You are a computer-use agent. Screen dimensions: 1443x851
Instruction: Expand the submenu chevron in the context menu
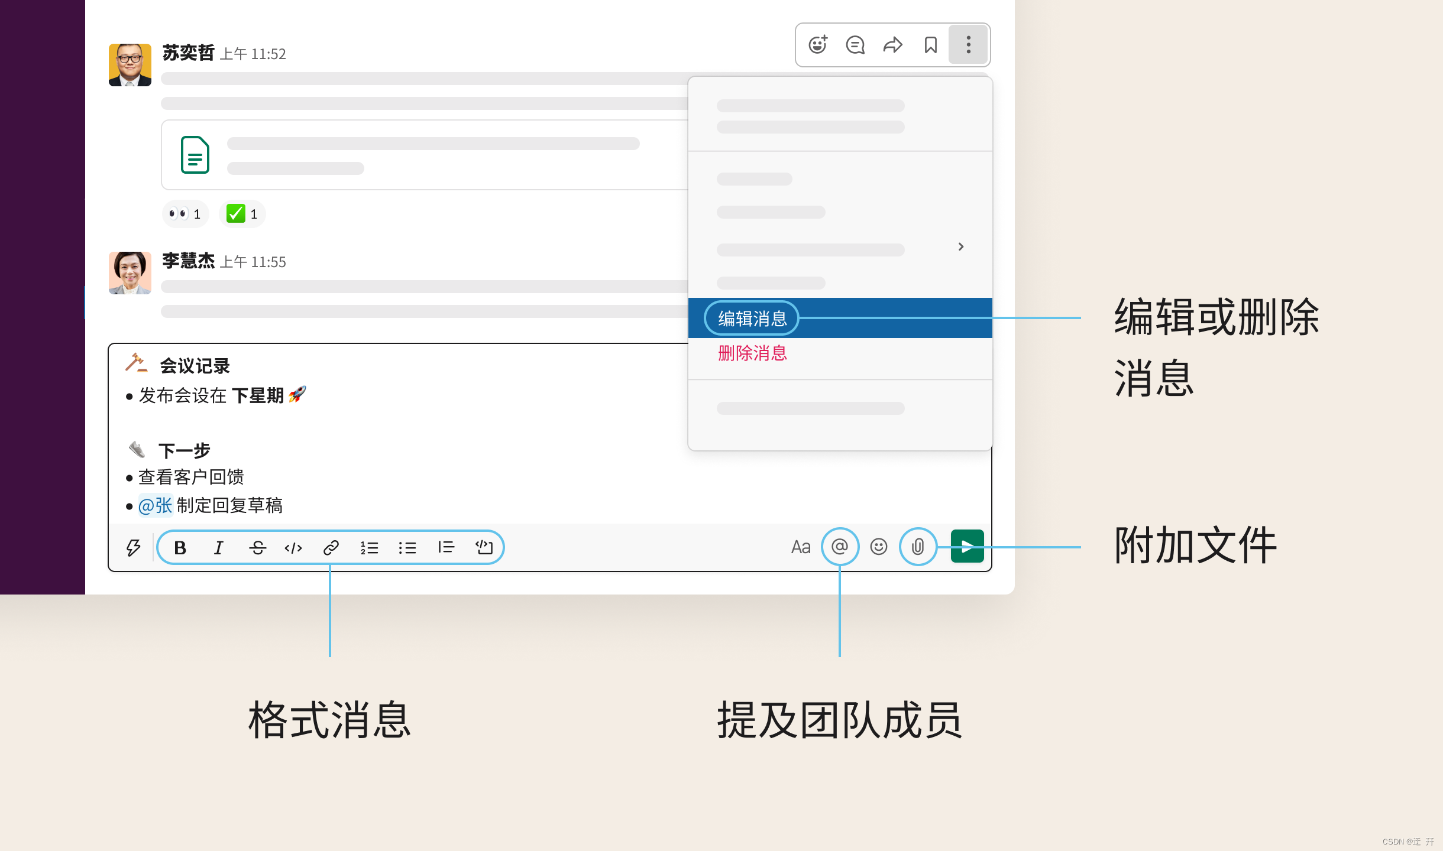click(x=961, y=246)
